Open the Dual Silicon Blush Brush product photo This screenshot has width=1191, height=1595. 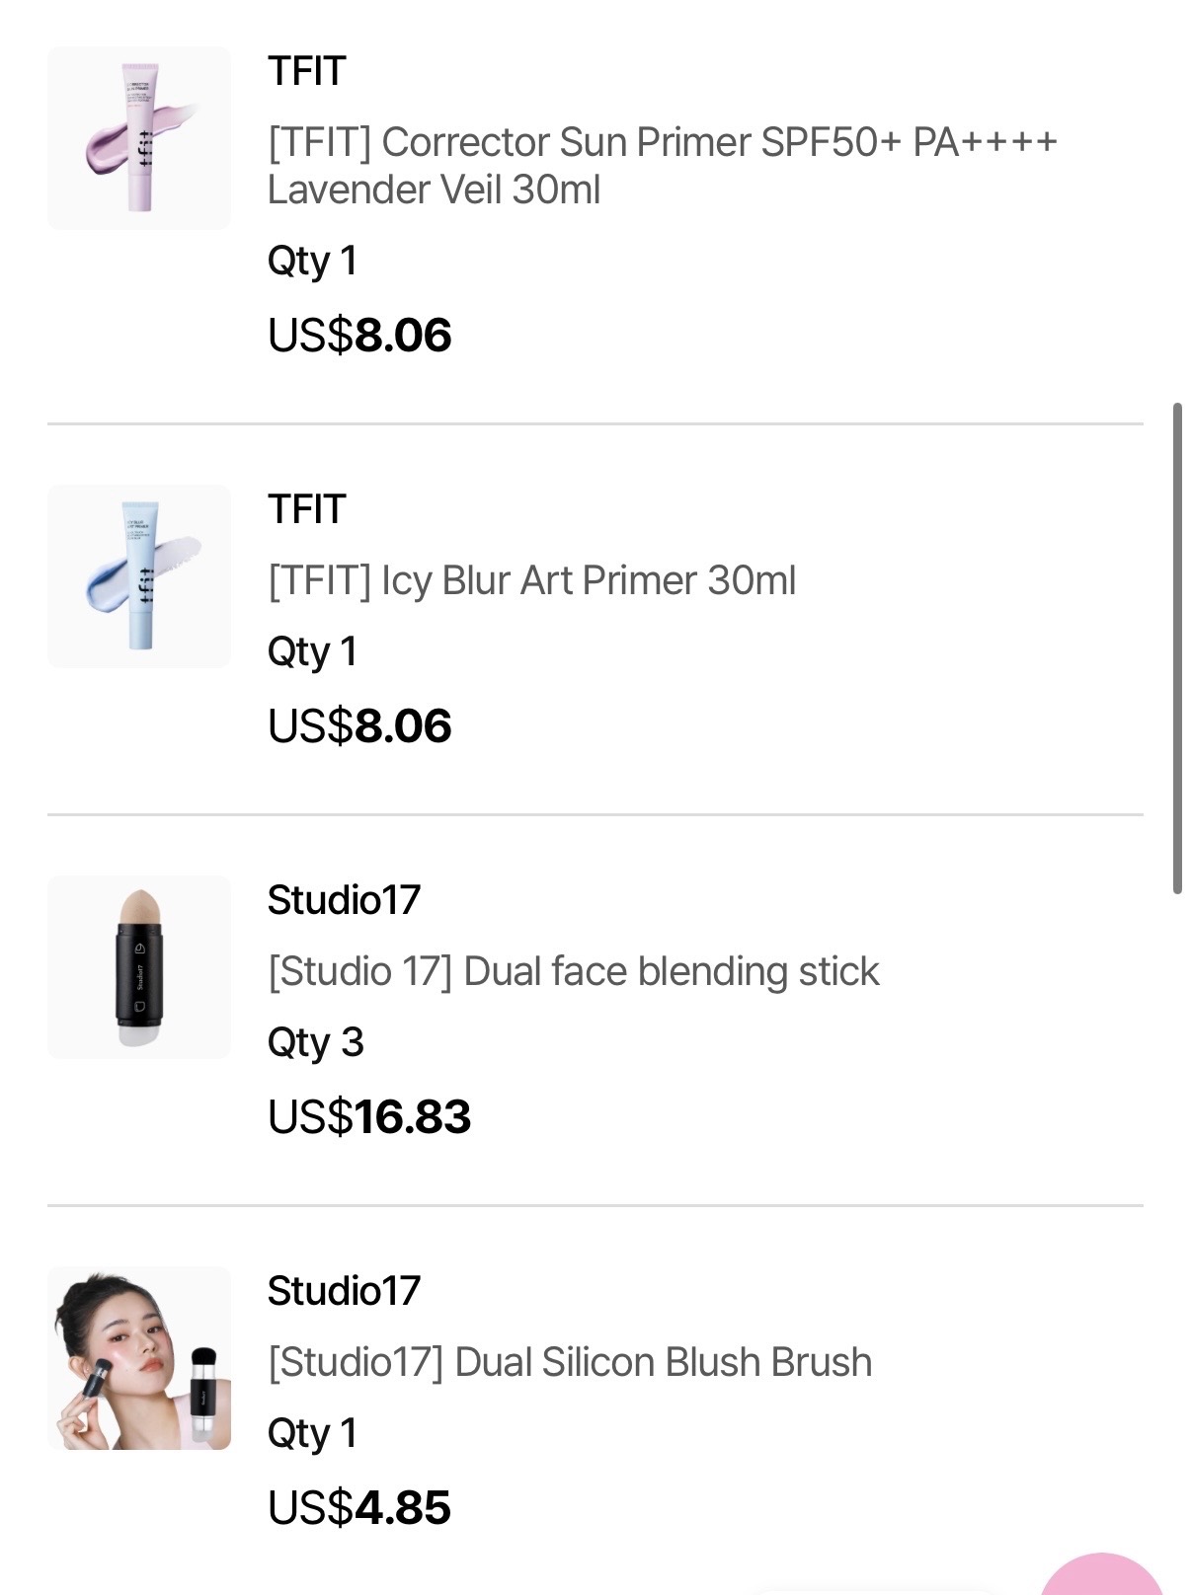coord(139,1358)
